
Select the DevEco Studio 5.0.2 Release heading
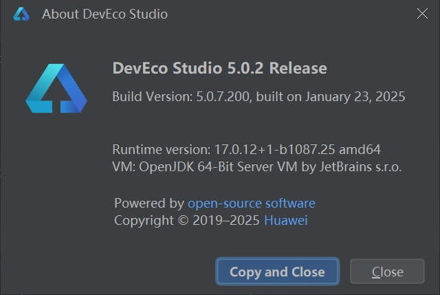tap(220, 68)
